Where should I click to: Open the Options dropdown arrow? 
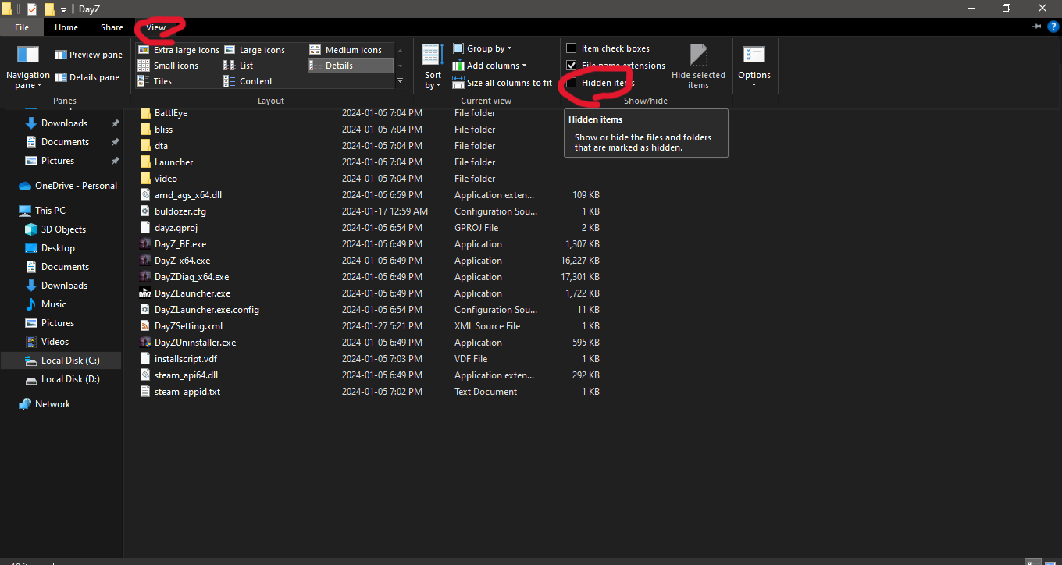[754, 85]
